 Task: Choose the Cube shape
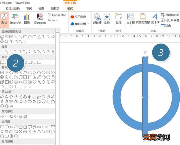(2, 82)
